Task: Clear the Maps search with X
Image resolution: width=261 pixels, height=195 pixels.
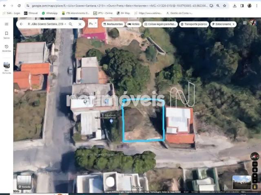Action: tap(80, 24)
